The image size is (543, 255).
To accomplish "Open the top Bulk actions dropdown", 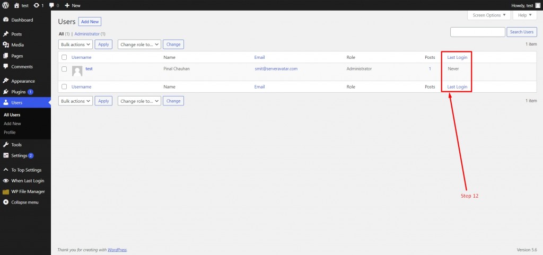I will pos(75,45).
